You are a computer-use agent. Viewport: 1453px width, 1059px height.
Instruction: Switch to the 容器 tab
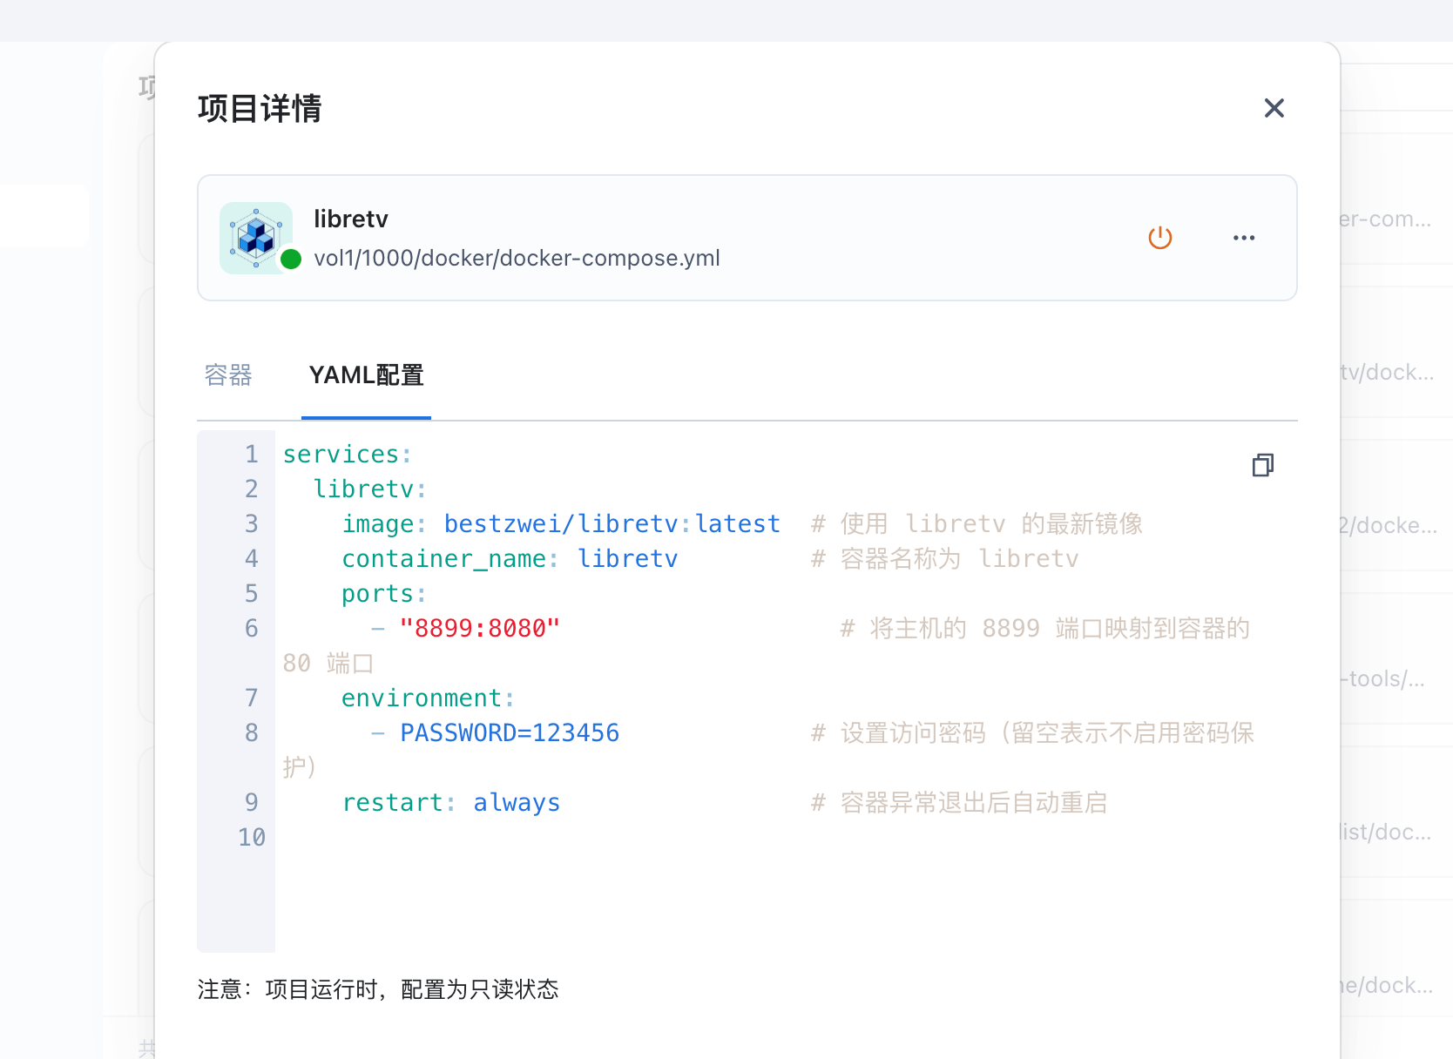point(228,375)
